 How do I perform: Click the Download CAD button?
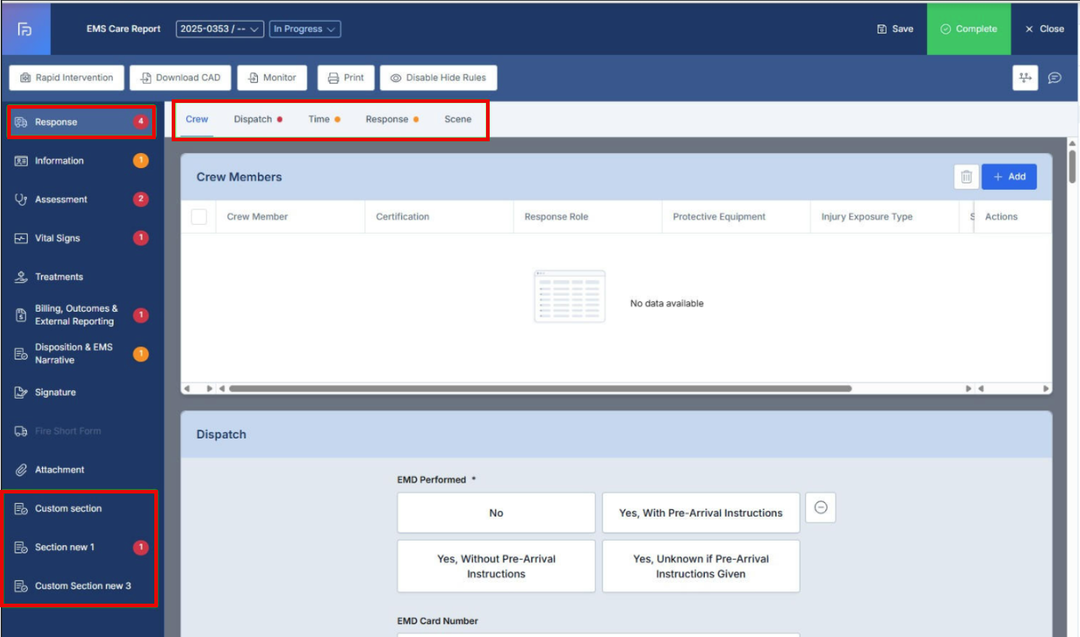(x=180, y=78)
